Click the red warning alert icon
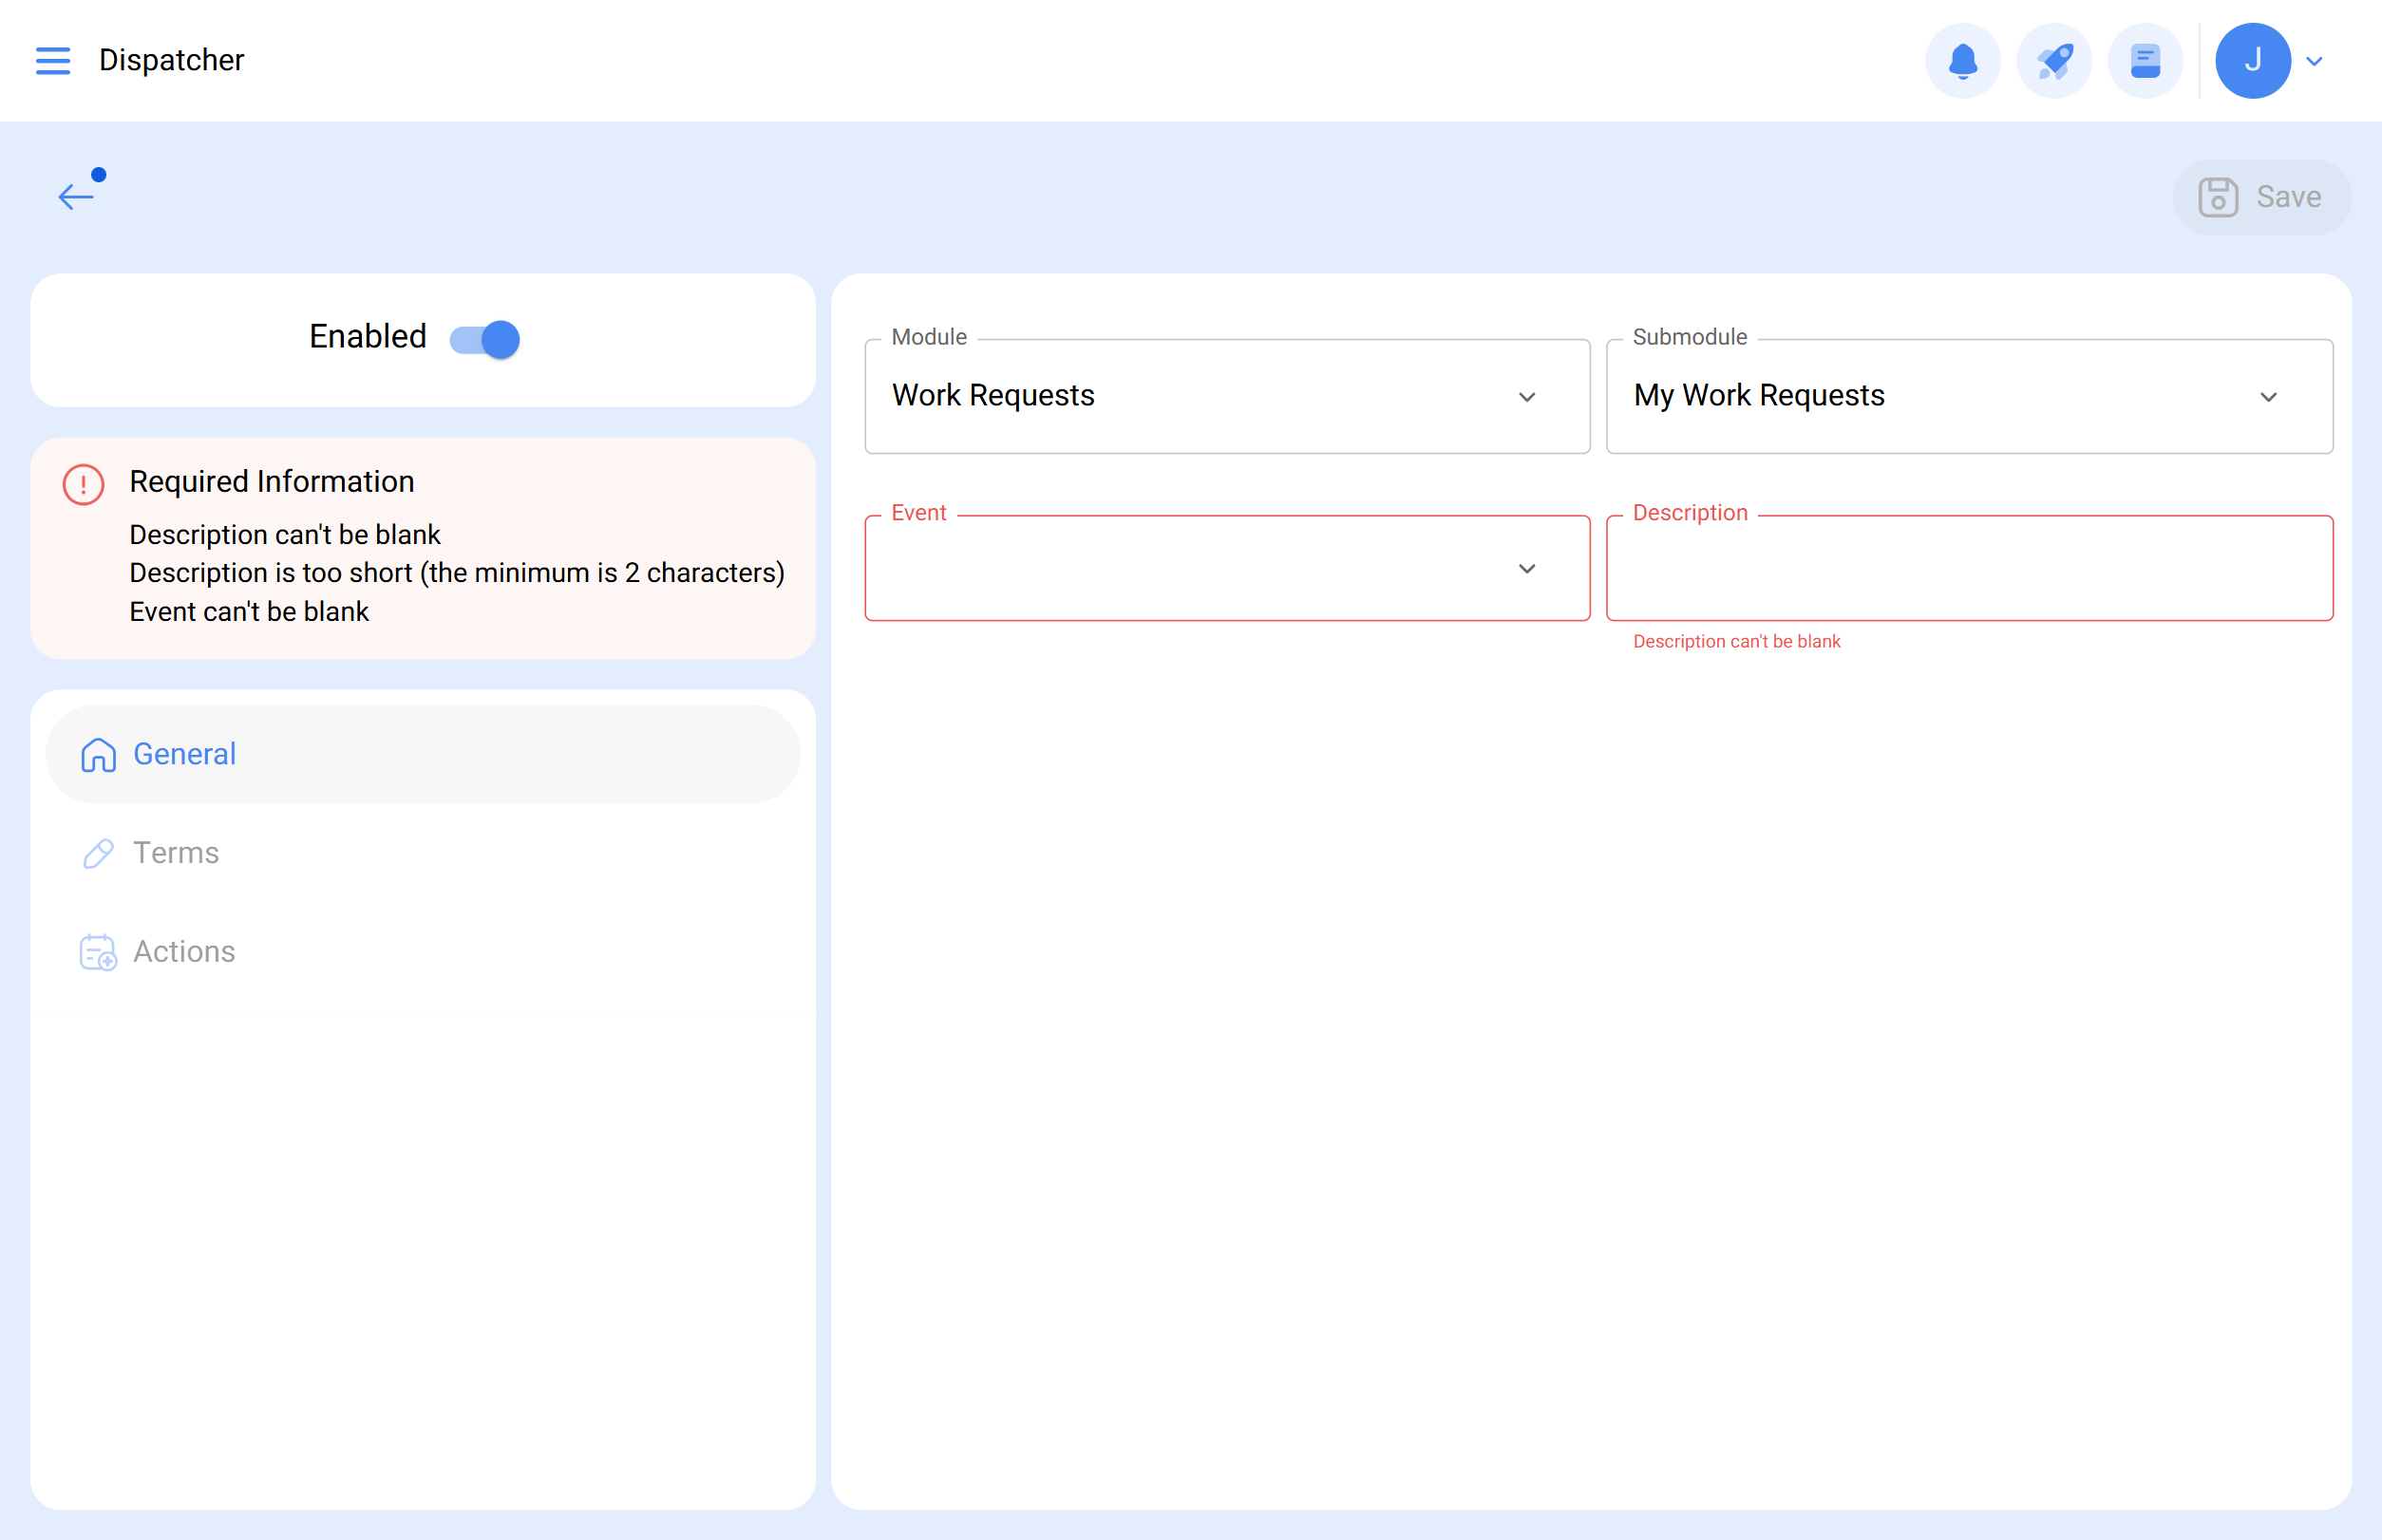The width and height of the screenshot is (2382, 1540). tap(84, 485)
